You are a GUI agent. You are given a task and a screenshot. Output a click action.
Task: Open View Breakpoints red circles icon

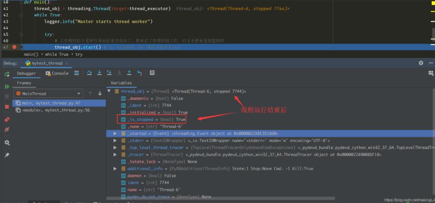pos(7,119)
